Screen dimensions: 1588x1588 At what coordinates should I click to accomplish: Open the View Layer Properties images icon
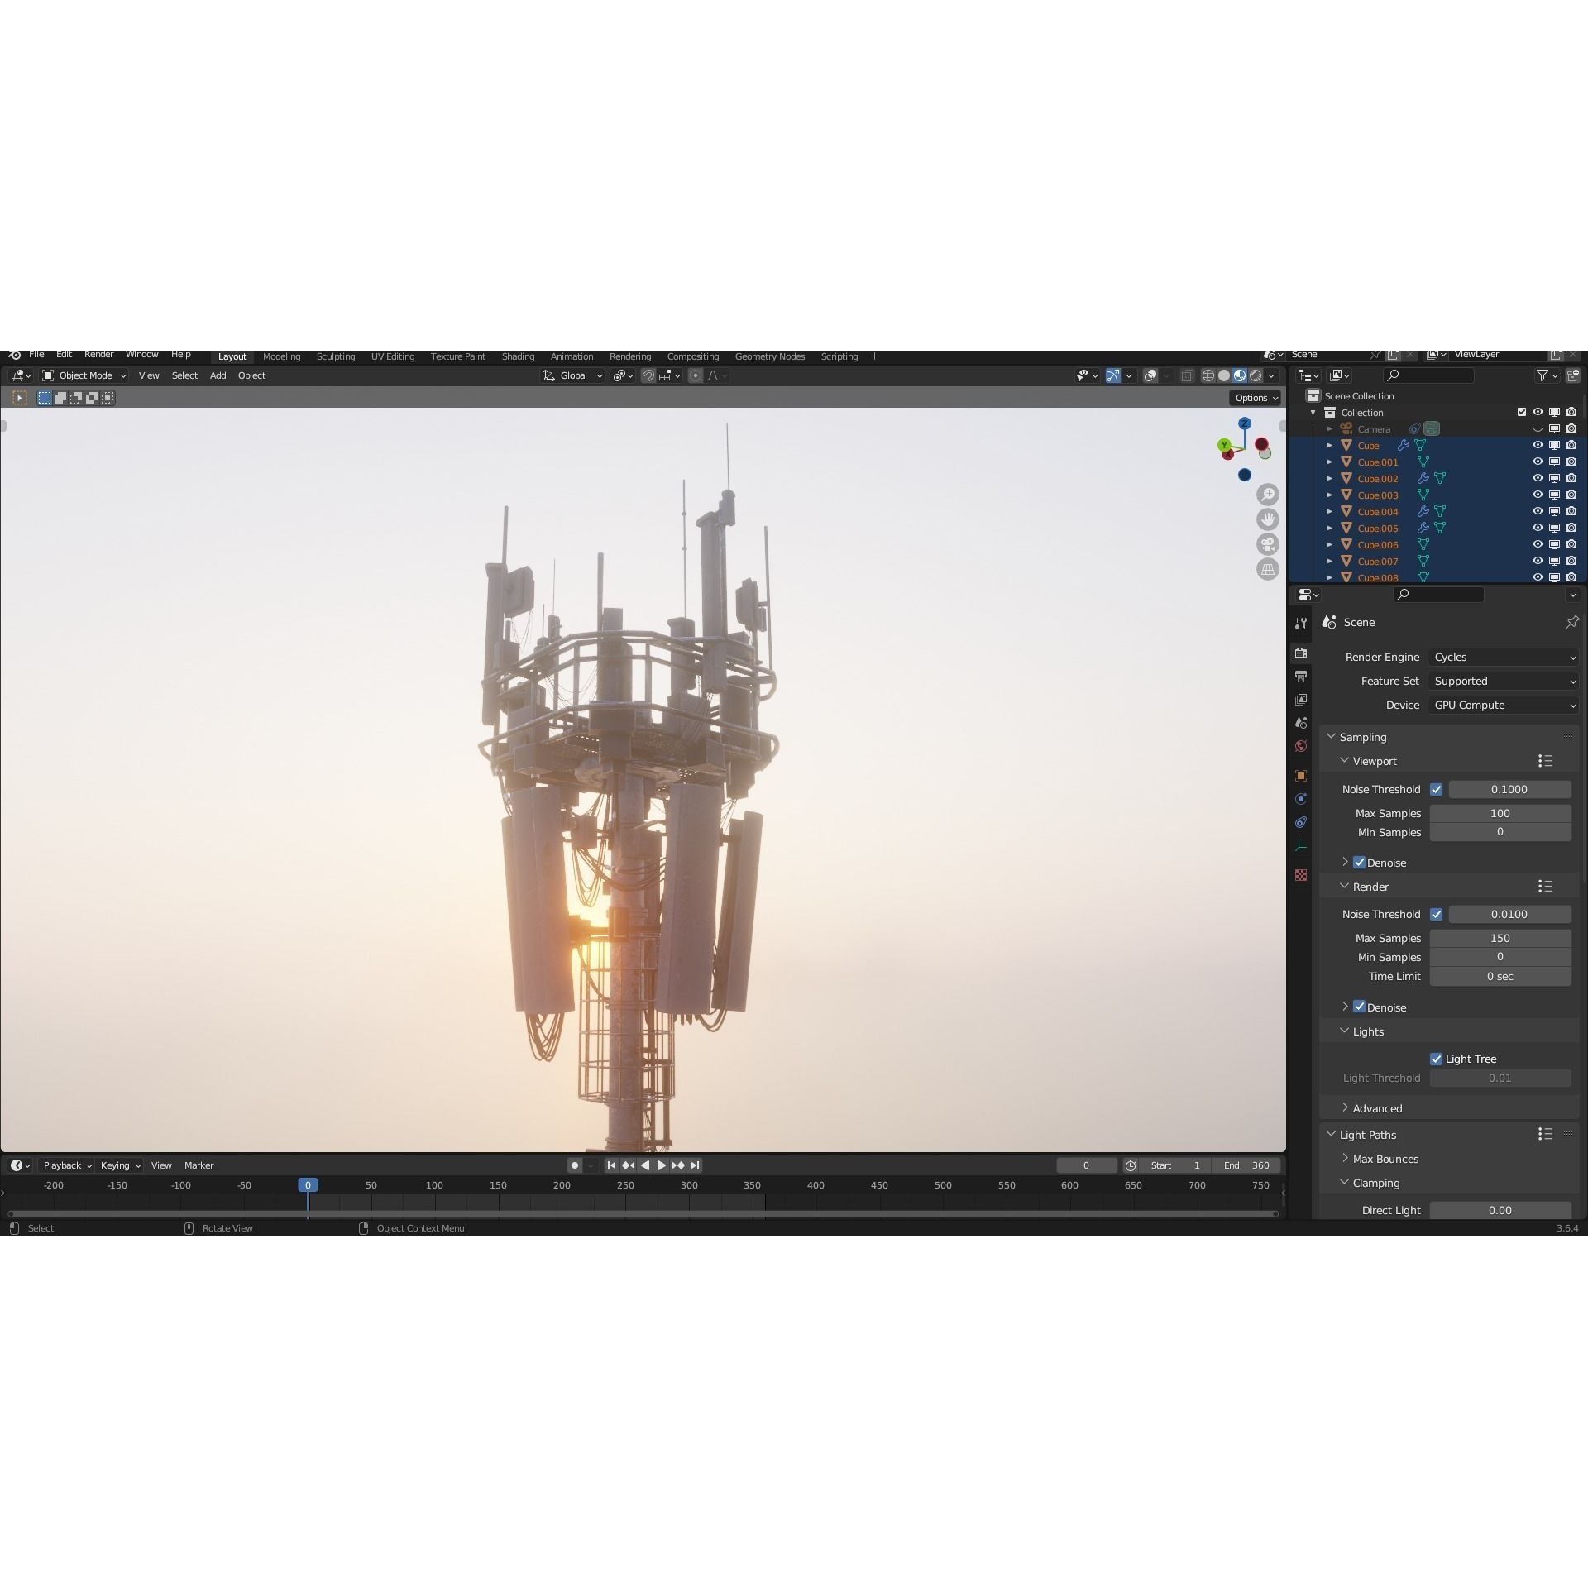[1301, 699]
